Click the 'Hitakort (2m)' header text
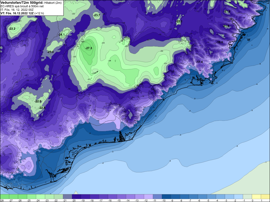The height and width of the screenshot is (202, 270). coord(53,3)
